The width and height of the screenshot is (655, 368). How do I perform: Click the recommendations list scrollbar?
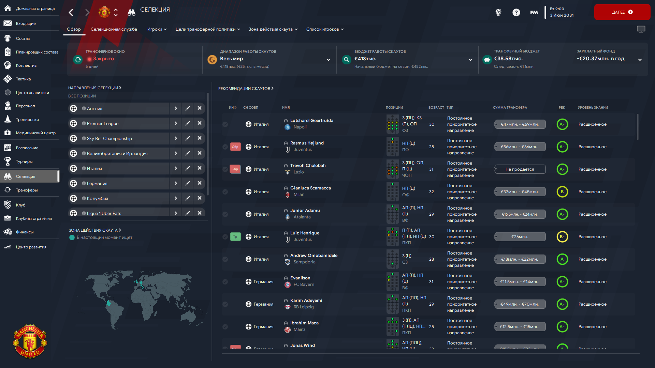pyautogui.click(x=638, y=127)
